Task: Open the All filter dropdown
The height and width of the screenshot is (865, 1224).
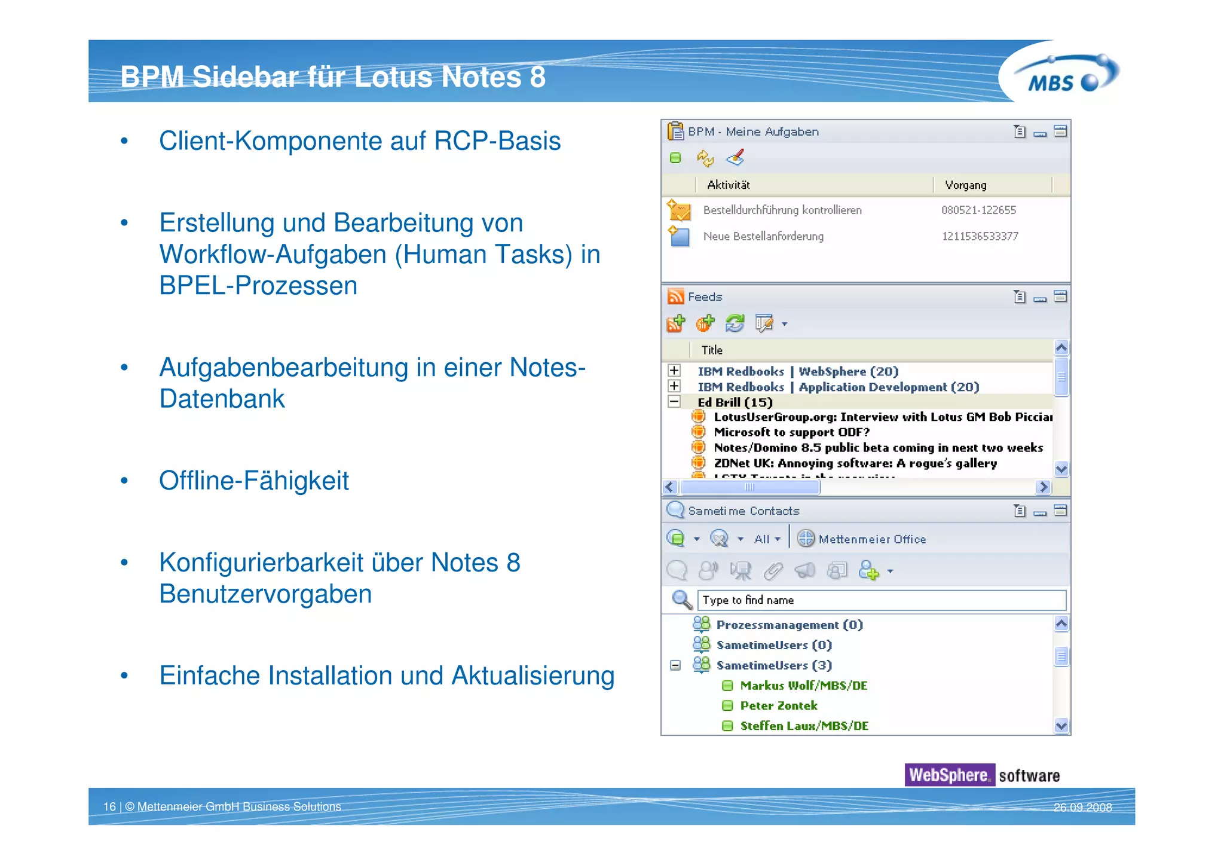Action: click(x=768, y=539)
